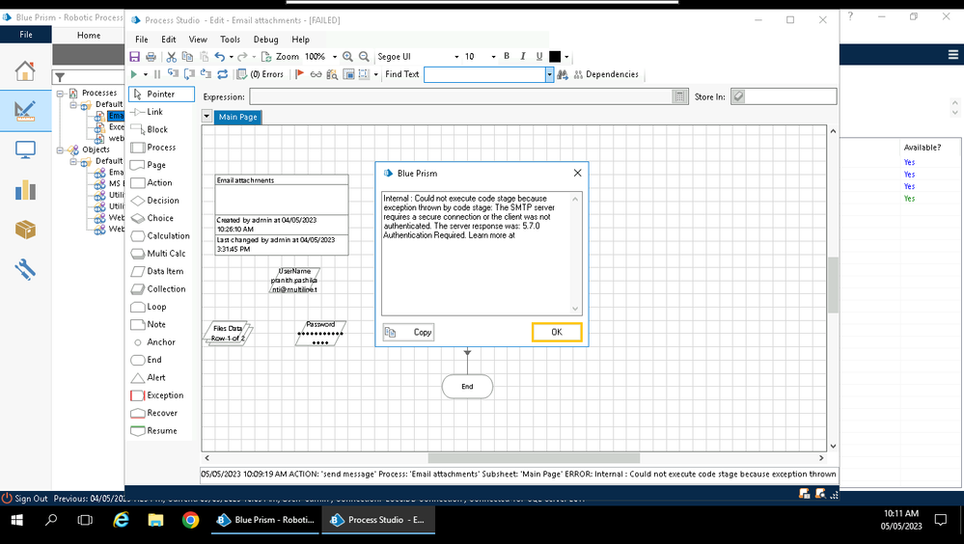Click Copy button in the error dialog
The image size is (964, 544).
pos(409,332)
